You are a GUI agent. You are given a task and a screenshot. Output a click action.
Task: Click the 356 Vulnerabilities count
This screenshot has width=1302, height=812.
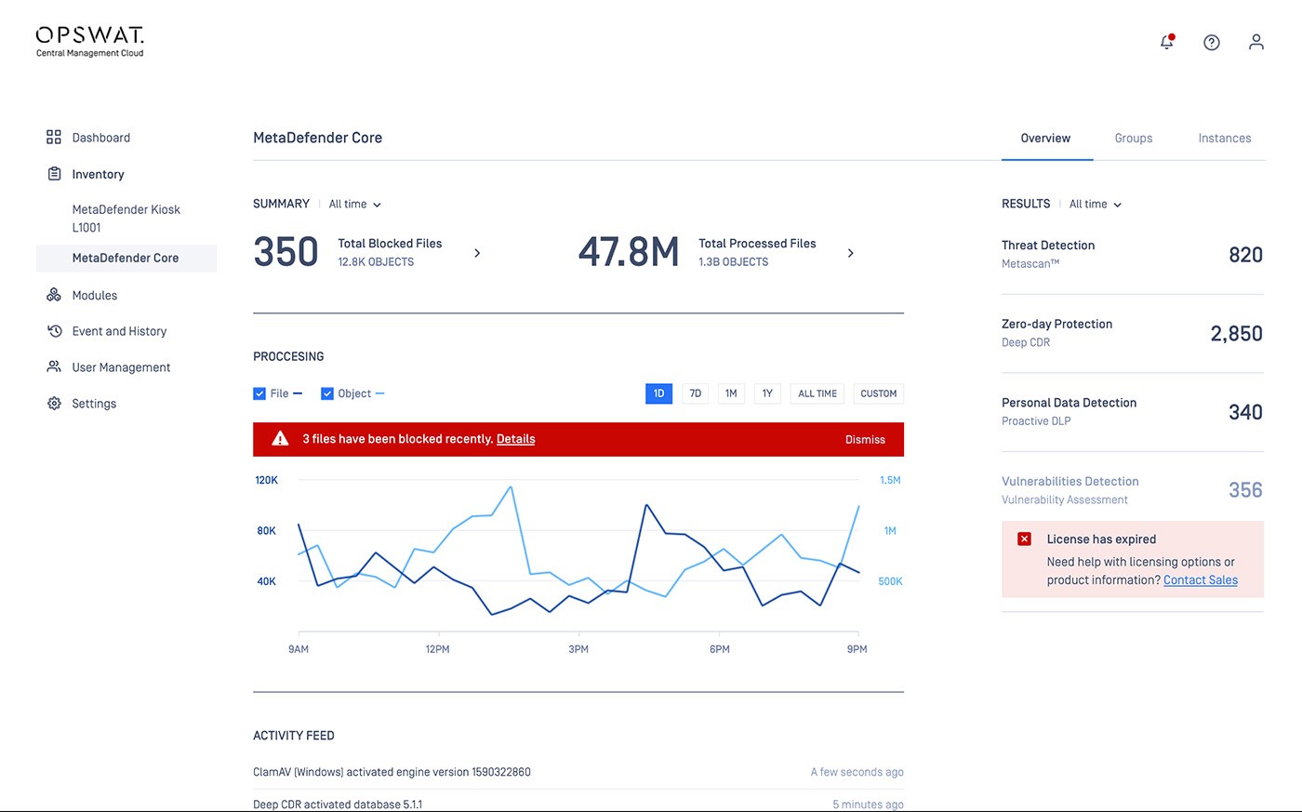(x=1245, y=490)
